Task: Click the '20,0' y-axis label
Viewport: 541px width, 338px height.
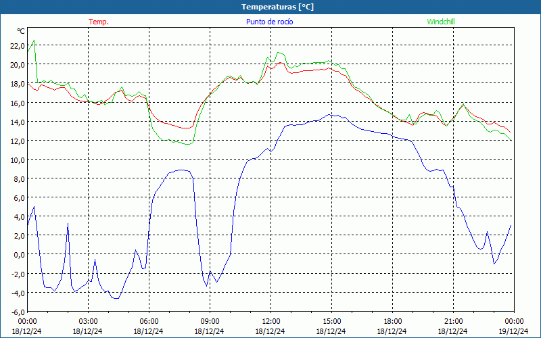Action: (18, 65)
